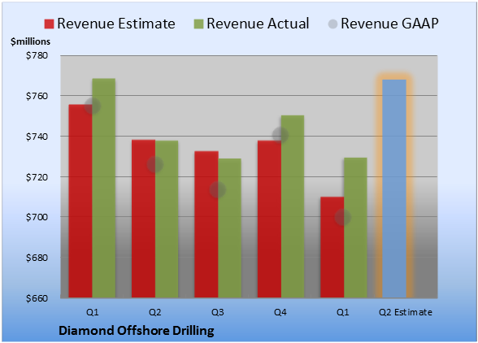Click the Q4 quarter axis label

pyautogui.click(x=280, y=312)
